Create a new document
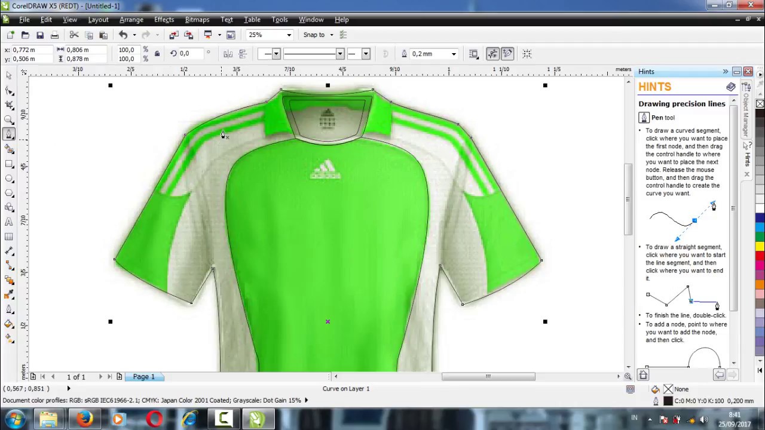Screen dimensions: 765x430 [x=11, y=35]
